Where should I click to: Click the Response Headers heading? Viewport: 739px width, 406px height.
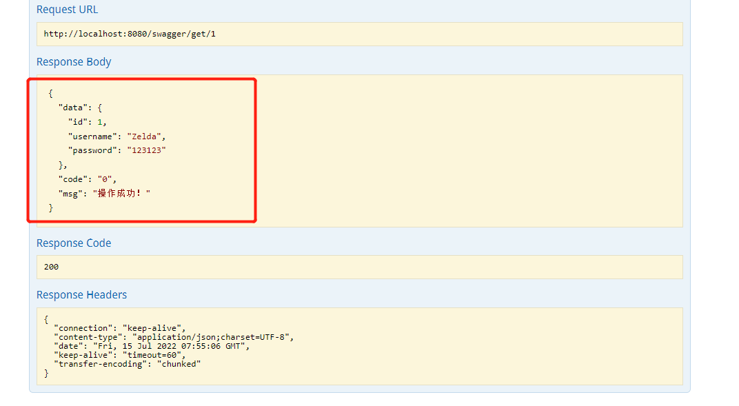(x=81, y=295)
